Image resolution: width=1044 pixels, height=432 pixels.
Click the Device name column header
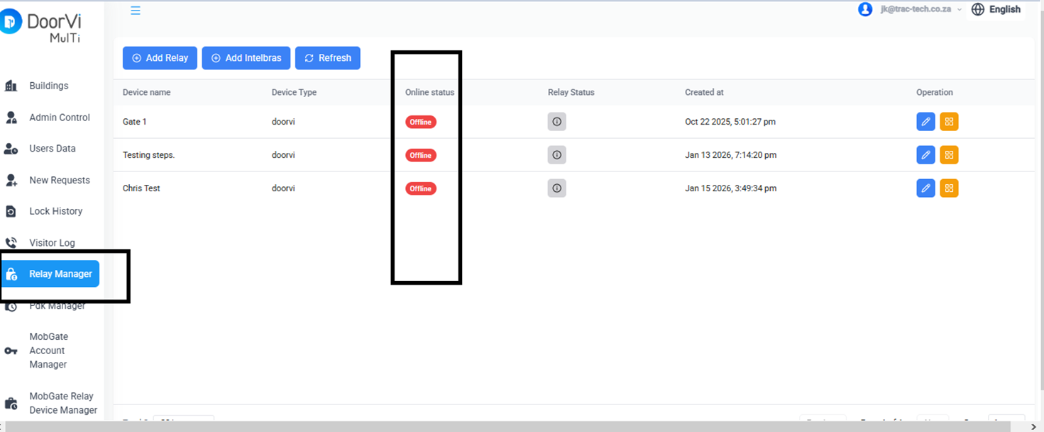click(146, 92)
